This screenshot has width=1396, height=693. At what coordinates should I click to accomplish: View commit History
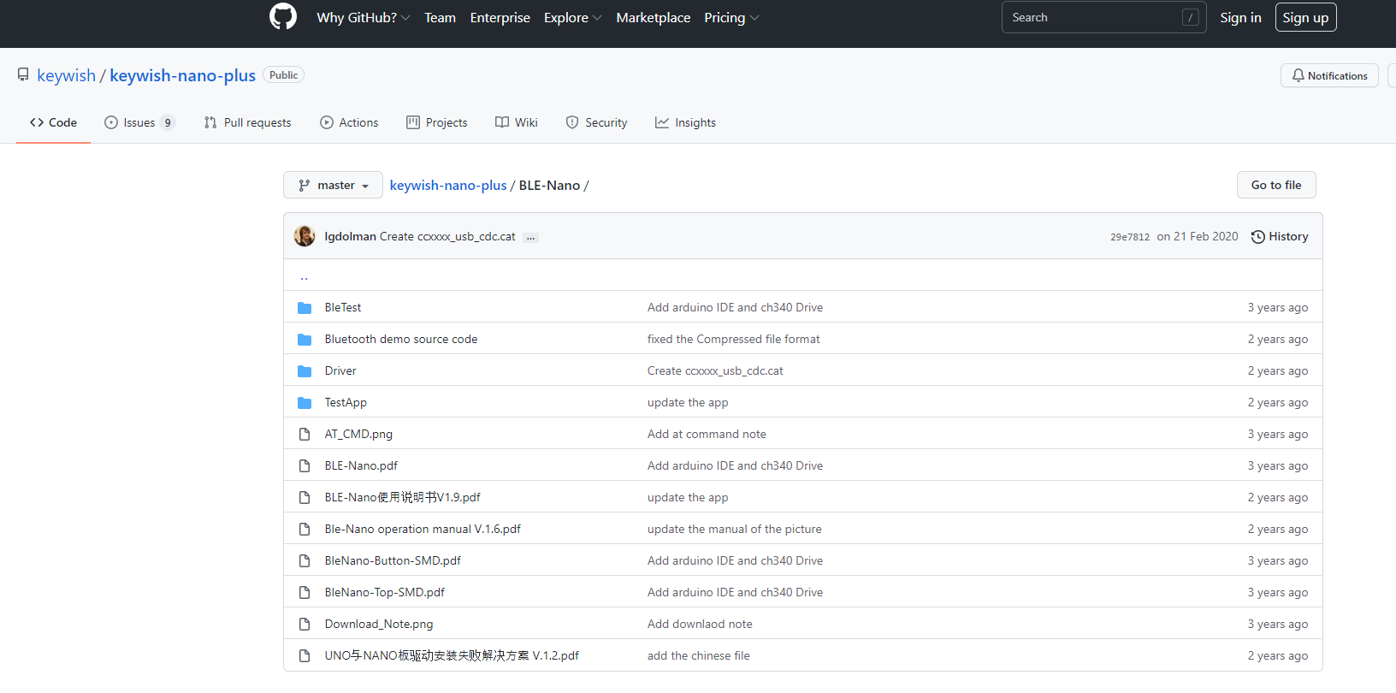pyautogui.click(x=1280, y=236)
